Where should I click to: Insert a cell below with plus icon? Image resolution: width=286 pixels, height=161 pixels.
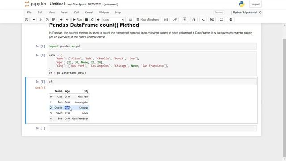[34, 20]
